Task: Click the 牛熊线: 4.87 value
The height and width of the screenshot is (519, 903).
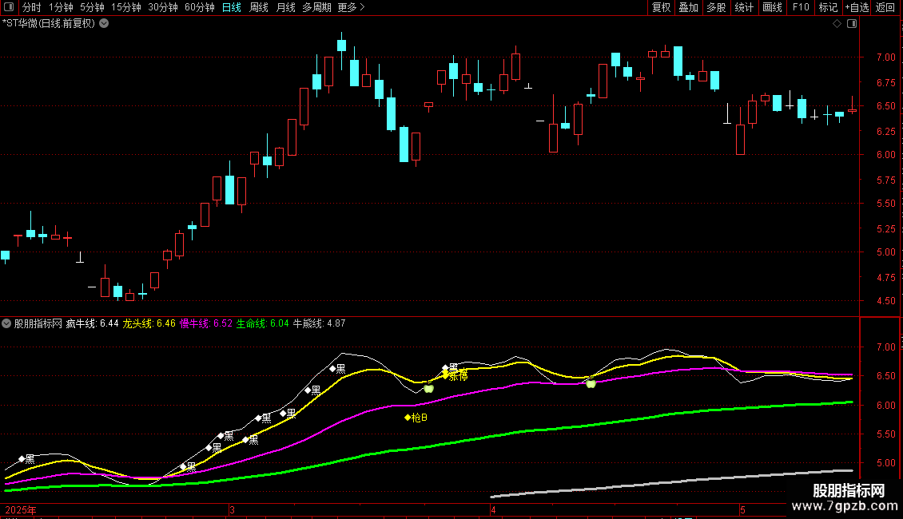Action: coord(319,324)
